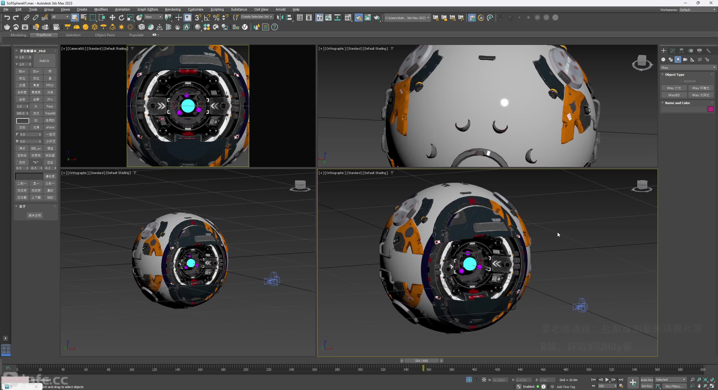Switch to the Object Paint ribbon tab
The image size is (718, 390).
pyautogui.click(x=105, y=35)
